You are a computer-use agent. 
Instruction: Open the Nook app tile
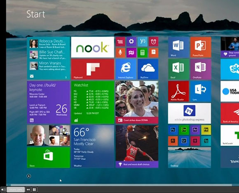(x=93, y=47)
